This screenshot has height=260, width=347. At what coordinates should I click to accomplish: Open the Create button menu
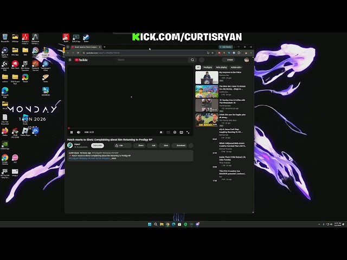229,60
